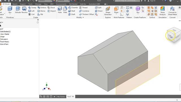
Task: Open the Freeform Box dropdown arrow
Action: pos(138,14)
